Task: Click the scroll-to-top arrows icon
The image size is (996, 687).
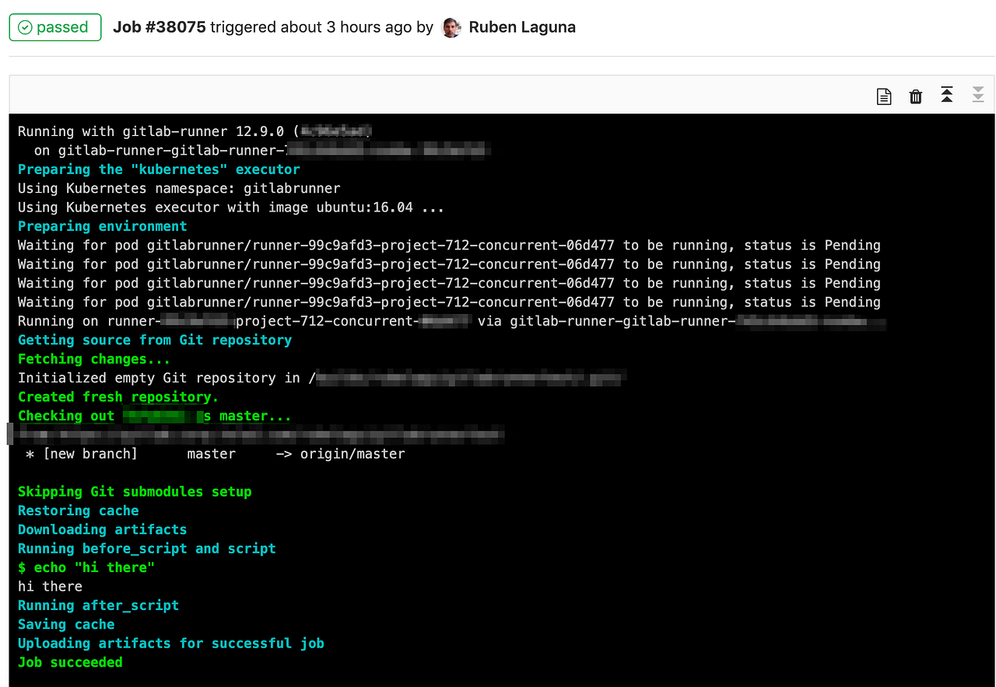Action: pos(947,95)
